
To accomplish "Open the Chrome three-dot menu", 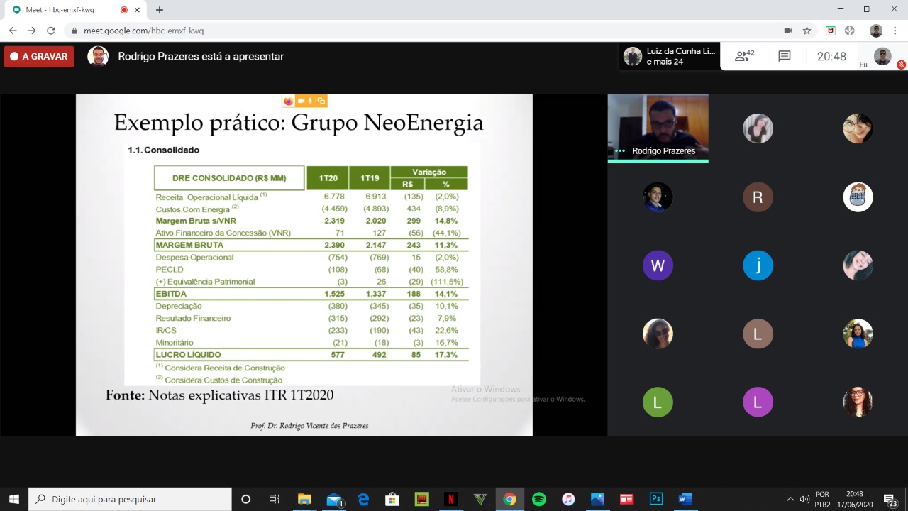I will [x=895, y=31].
